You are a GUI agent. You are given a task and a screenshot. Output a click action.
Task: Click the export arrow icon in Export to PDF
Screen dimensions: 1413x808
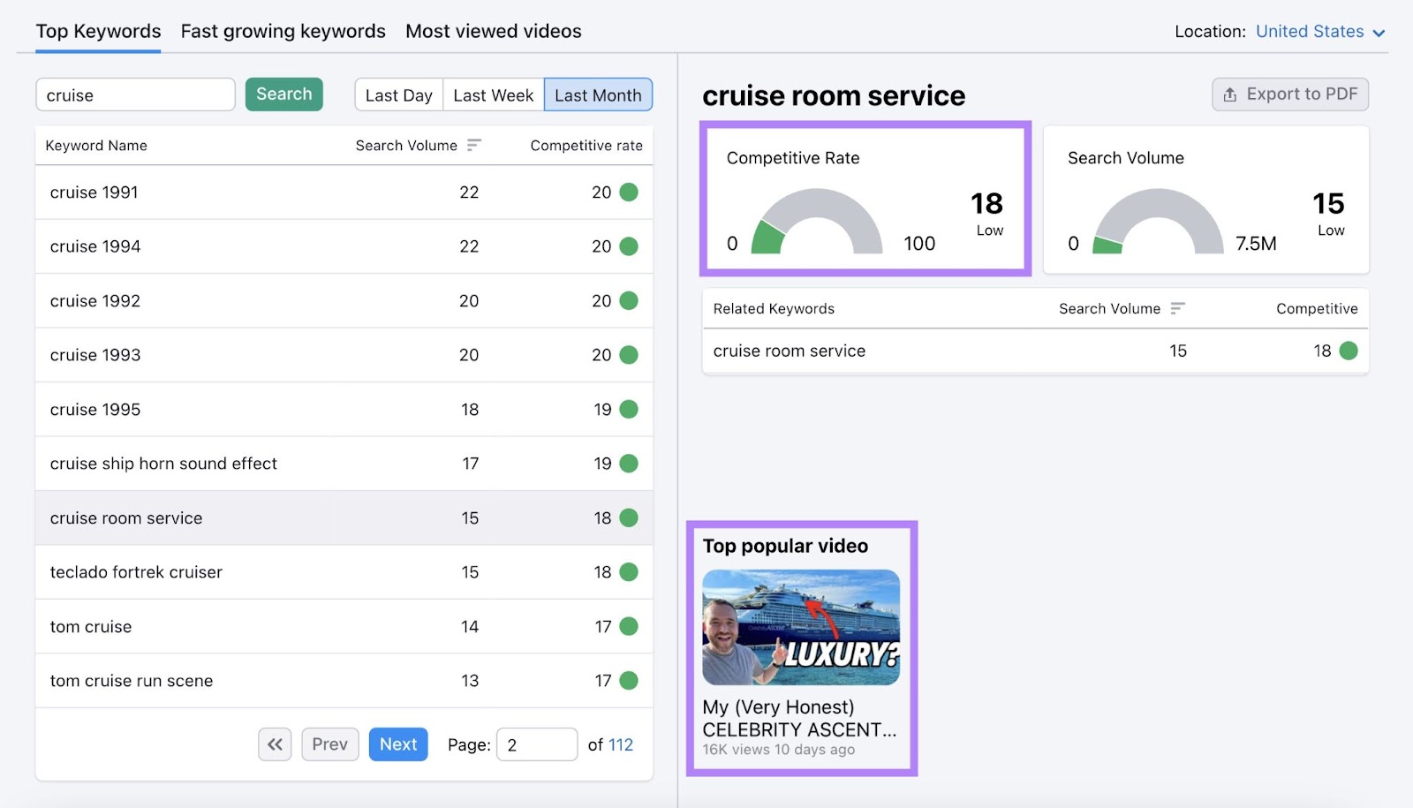1228,94
